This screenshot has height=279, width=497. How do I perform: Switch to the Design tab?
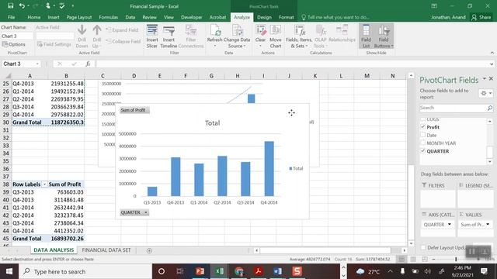pyautogui.click(x=264, y=17)
